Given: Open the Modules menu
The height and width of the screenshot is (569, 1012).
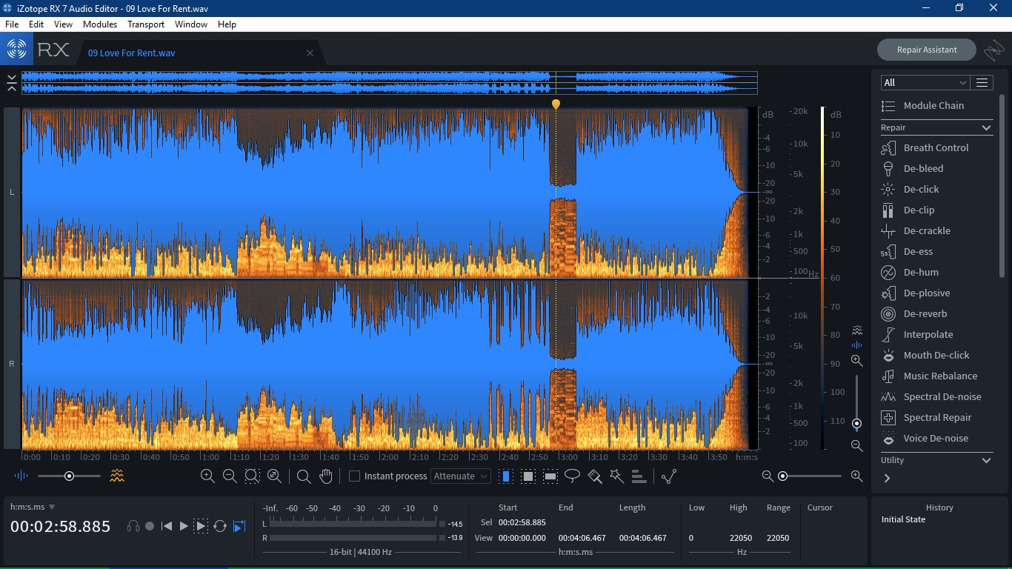Looking at the screenshot, I should point(100,24).
